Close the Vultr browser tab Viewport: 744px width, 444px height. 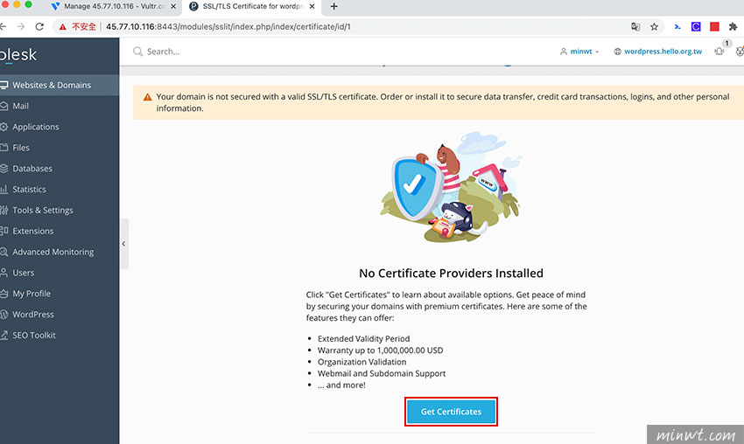pyautogui.click(x=173, y=7)
